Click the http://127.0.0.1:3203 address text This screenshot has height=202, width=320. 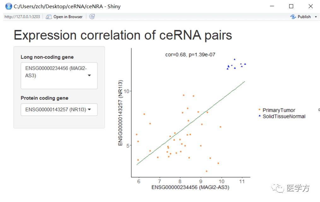[x=22, y=17]
